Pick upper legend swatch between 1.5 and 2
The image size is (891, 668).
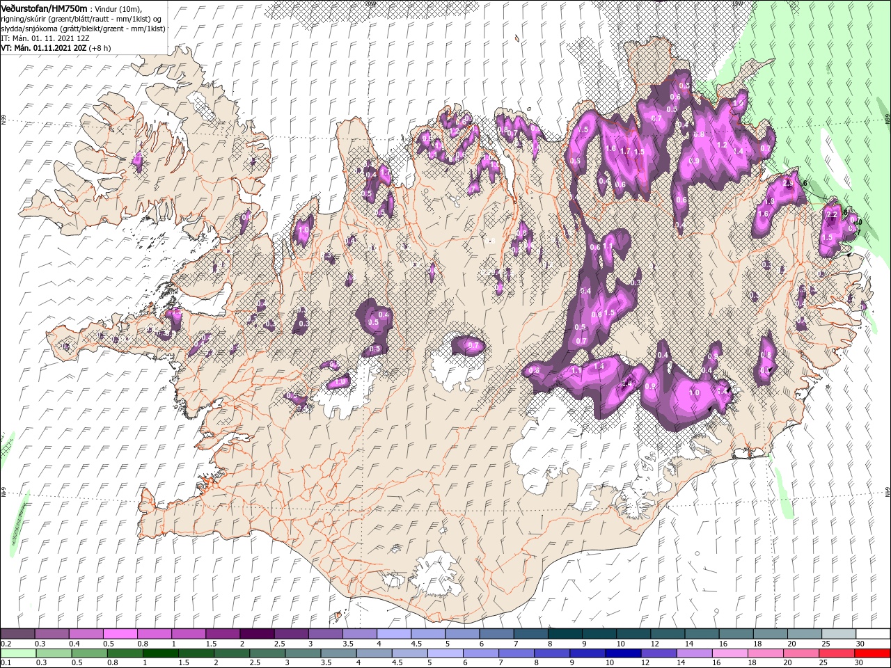[x=223, y=634]
